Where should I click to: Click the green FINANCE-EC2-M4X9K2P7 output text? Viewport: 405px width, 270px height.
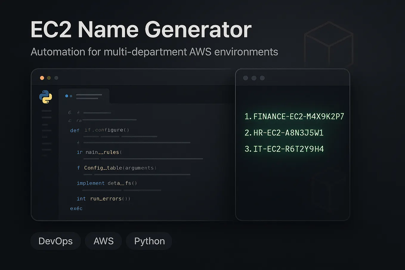click(x=294, y=116)
